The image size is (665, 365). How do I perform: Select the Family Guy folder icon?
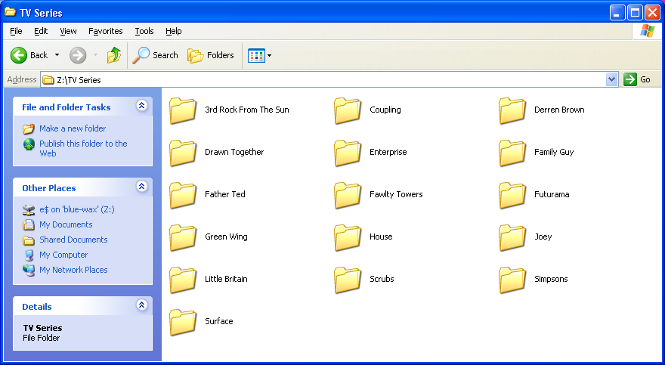point(512,153)
